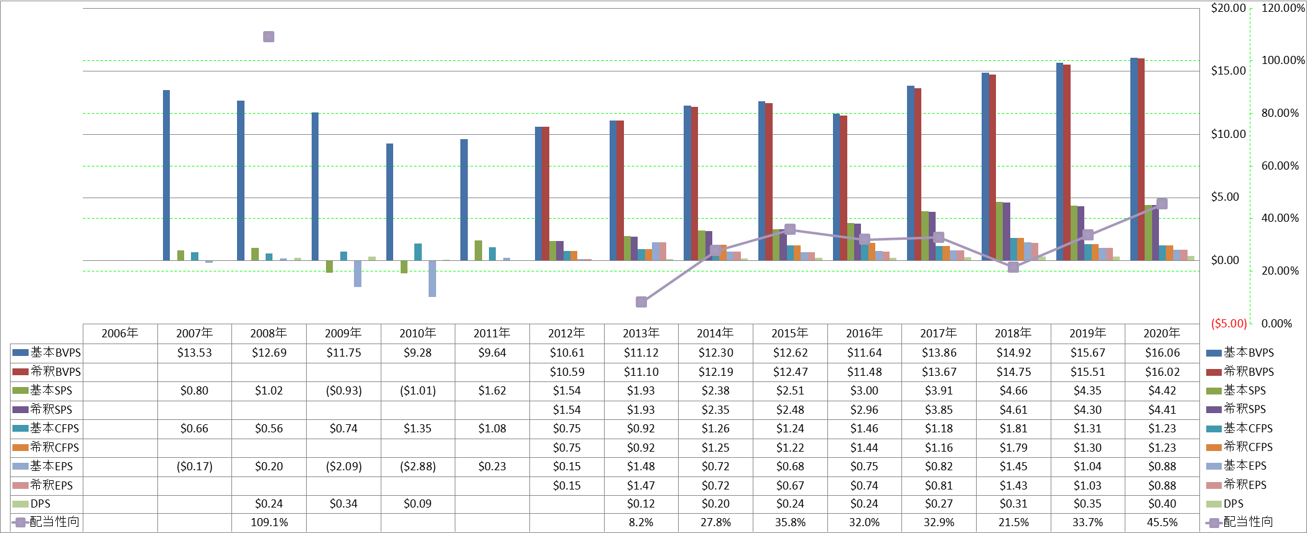Screen dimensions: 1307x533
Task: Click the $16.06 基本BVPS cell for 2020
Action: 1162,353
